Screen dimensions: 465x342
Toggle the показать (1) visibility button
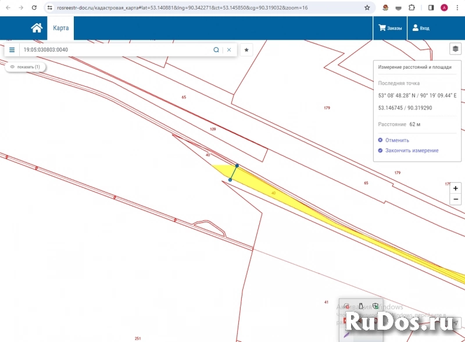point(26,67)
